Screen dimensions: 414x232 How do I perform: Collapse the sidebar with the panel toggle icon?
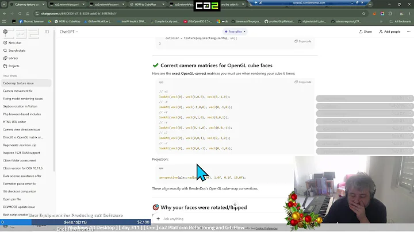pos(47,32)
